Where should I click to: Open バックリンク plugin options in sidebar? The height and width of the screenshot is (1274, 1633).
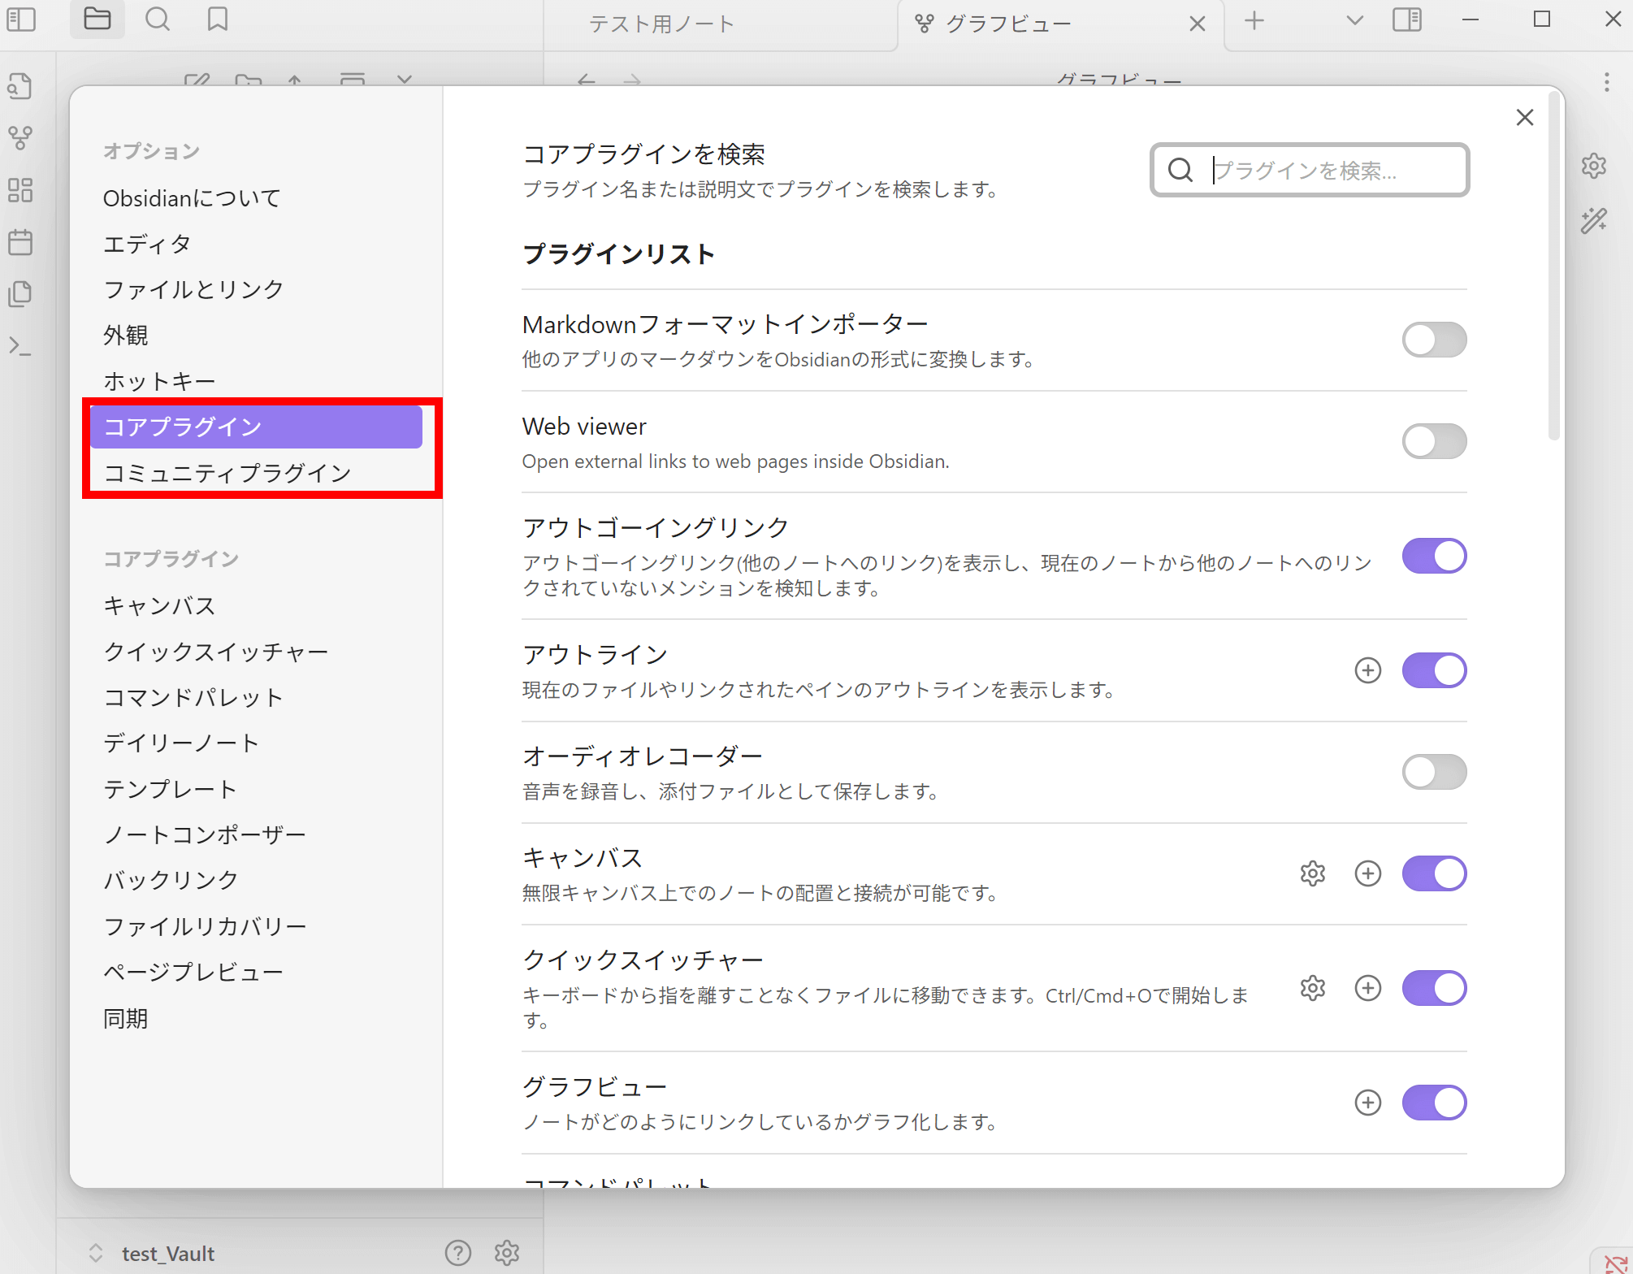tap(256, 880)
